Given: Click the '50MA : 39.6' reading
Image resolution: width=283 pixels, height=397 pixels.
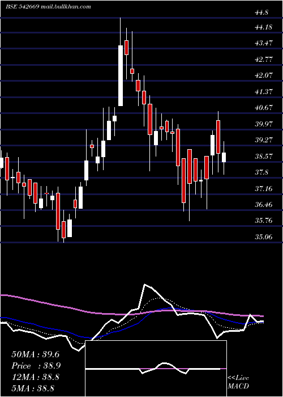Looking at the screenshot, I should point(35,354).
